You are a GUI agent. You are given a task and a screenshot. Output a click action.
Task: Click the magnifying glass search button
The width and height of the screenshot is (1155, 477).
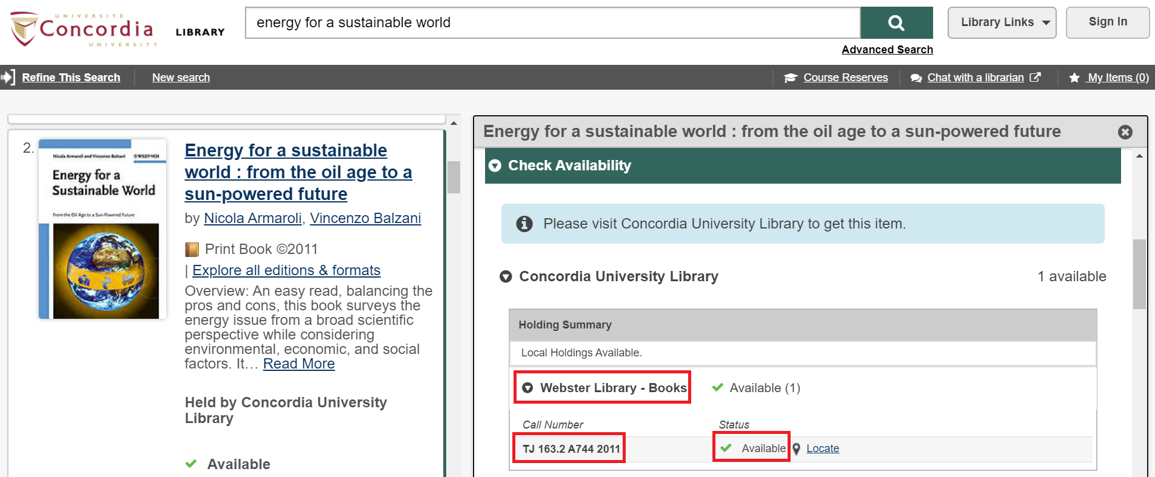[896, 23]
